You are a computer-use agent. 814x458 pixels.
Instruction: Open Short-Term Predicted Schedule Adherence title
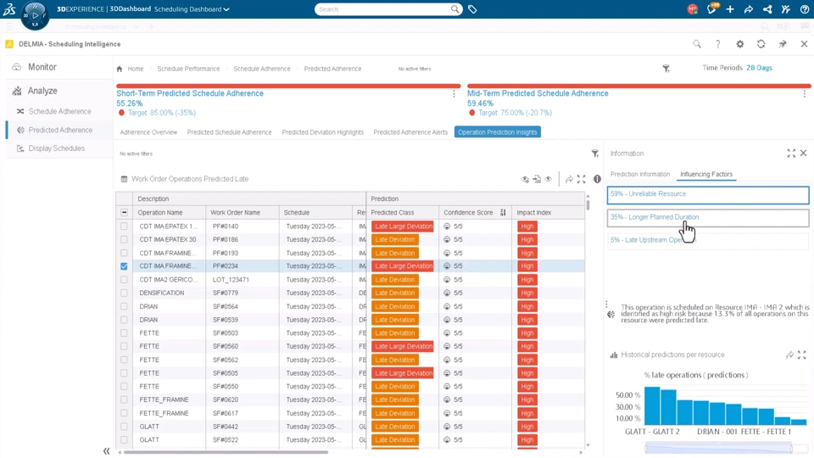point(190,93)
